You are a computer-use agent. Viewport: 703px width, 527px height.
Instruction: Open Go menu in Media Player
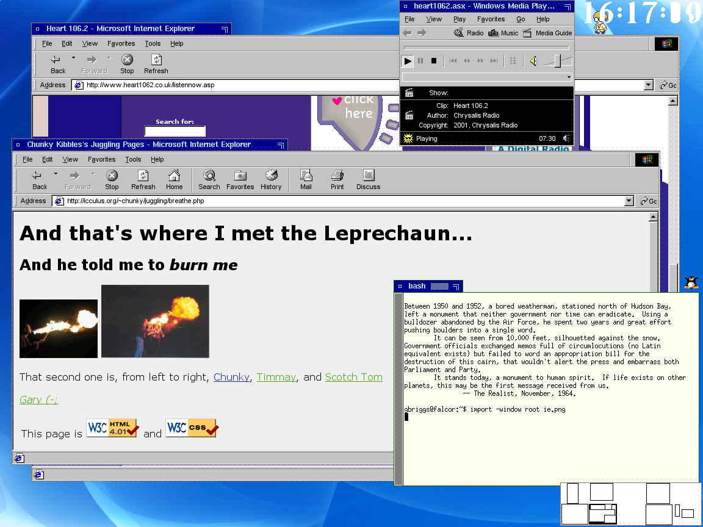521,20
